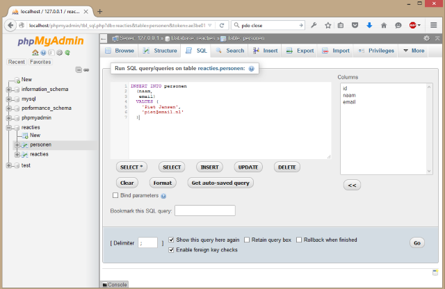
Task: Expand information_schema database node
Action: [x=8, y=90]
